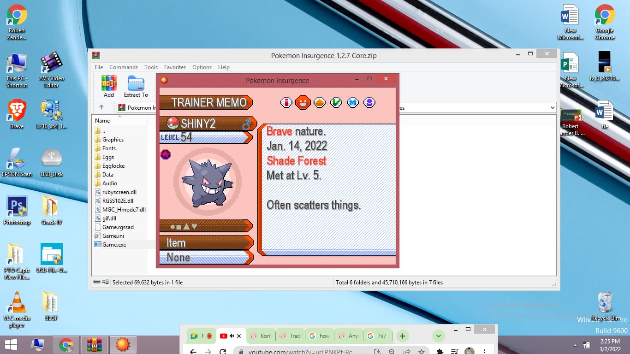The image size is (630, 354).
Task: Open the Tools menu in WinRAR
Action: pos(151,67)
